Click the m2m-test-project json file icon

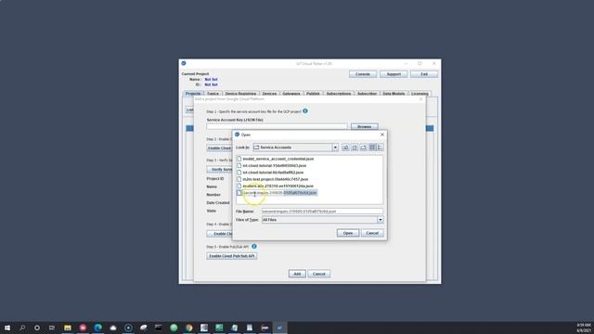click(239, 179)
